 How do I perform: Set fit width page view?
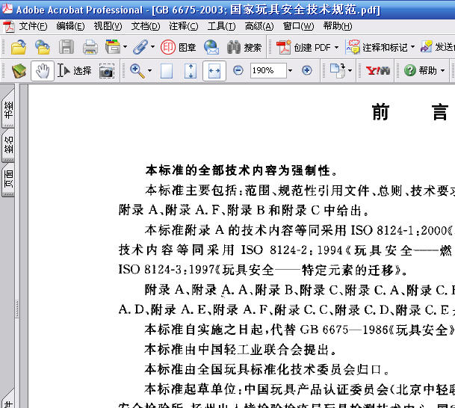214,71
